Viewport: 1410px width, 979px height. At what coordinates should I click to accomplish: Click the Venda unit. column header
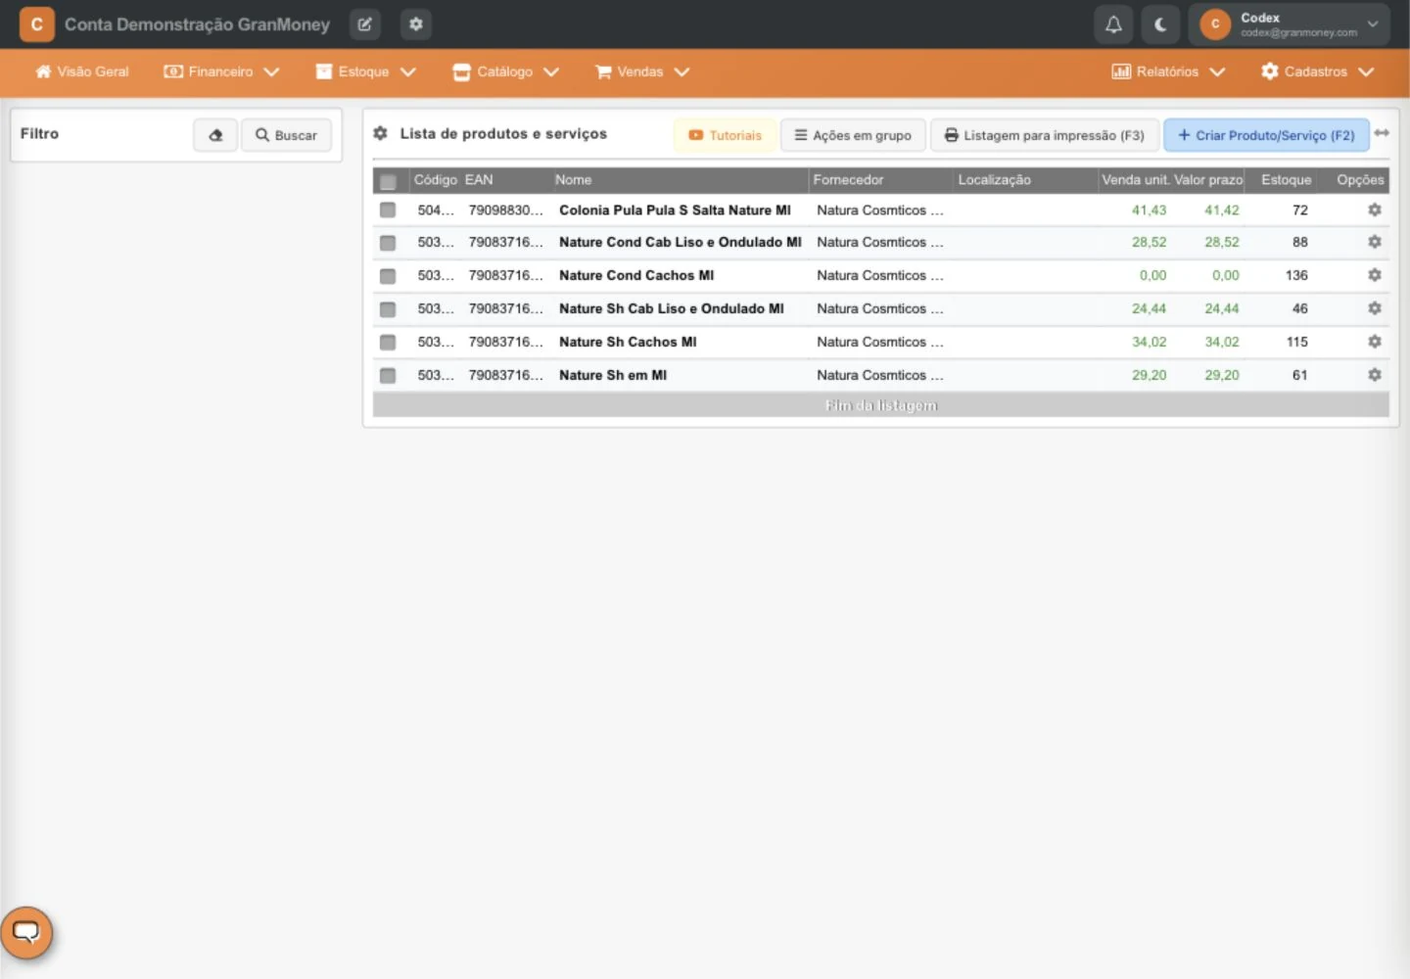[x=1135, y=180]
